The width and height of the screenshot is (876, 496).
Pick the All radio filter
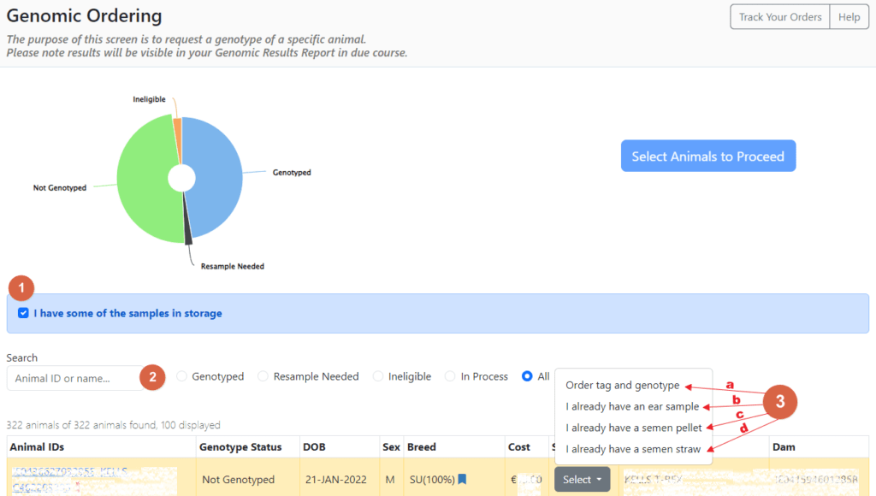click(527, 376)
